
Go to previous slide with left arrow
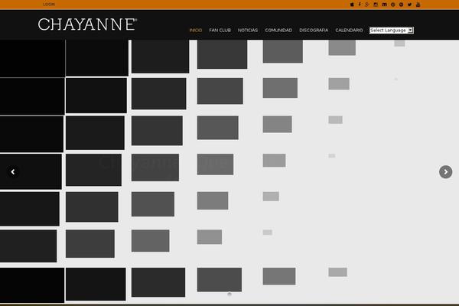click(x=13, y=172)
